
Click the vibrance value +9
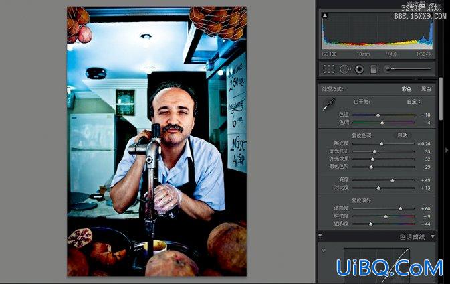pyautogui.click(x=427, y=216)
